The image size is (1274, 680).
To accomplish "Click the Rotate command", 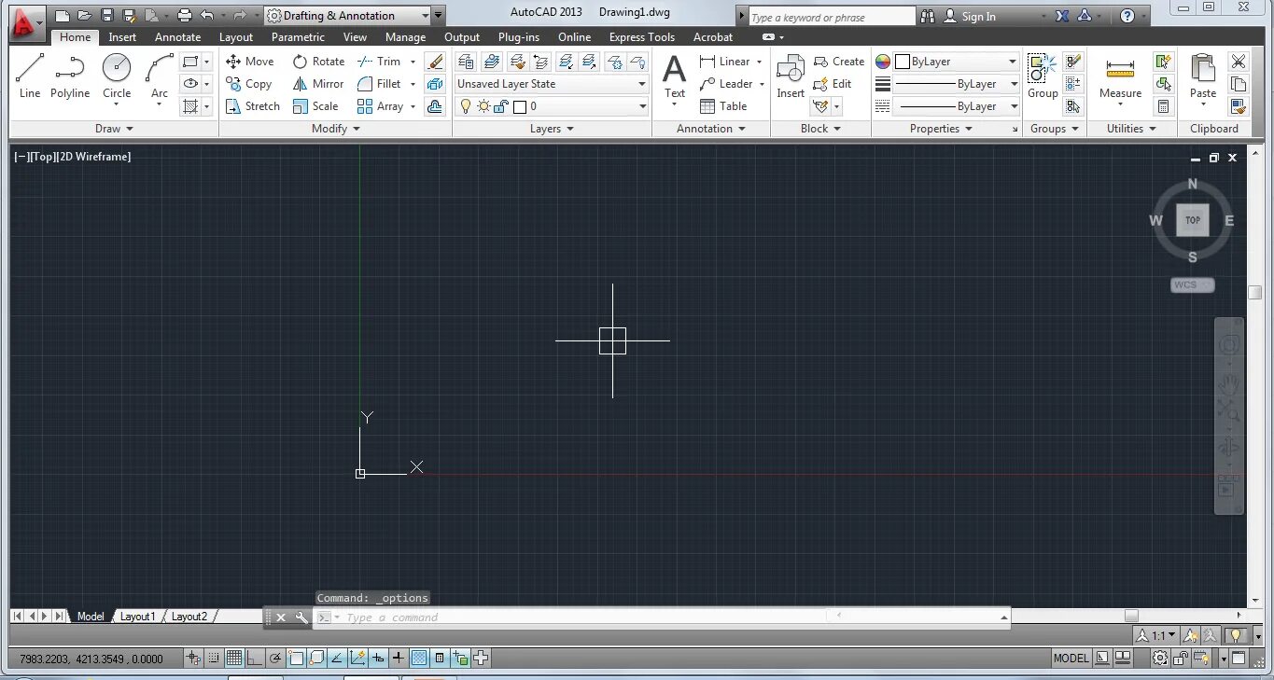I will tap(318, 62).
